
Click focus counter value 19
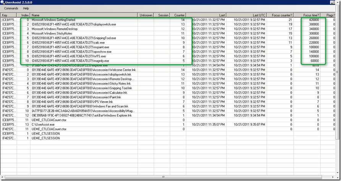point(290,24)
